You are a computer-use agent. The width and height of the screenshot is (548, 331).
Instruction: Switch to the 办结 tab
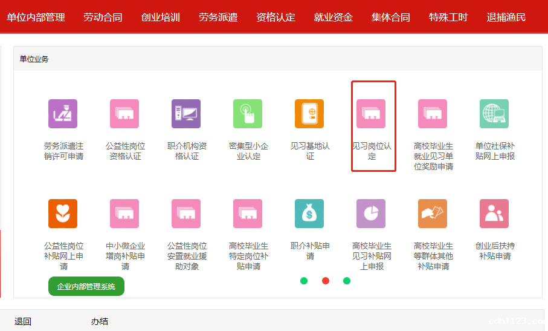[x=100, y=321]
